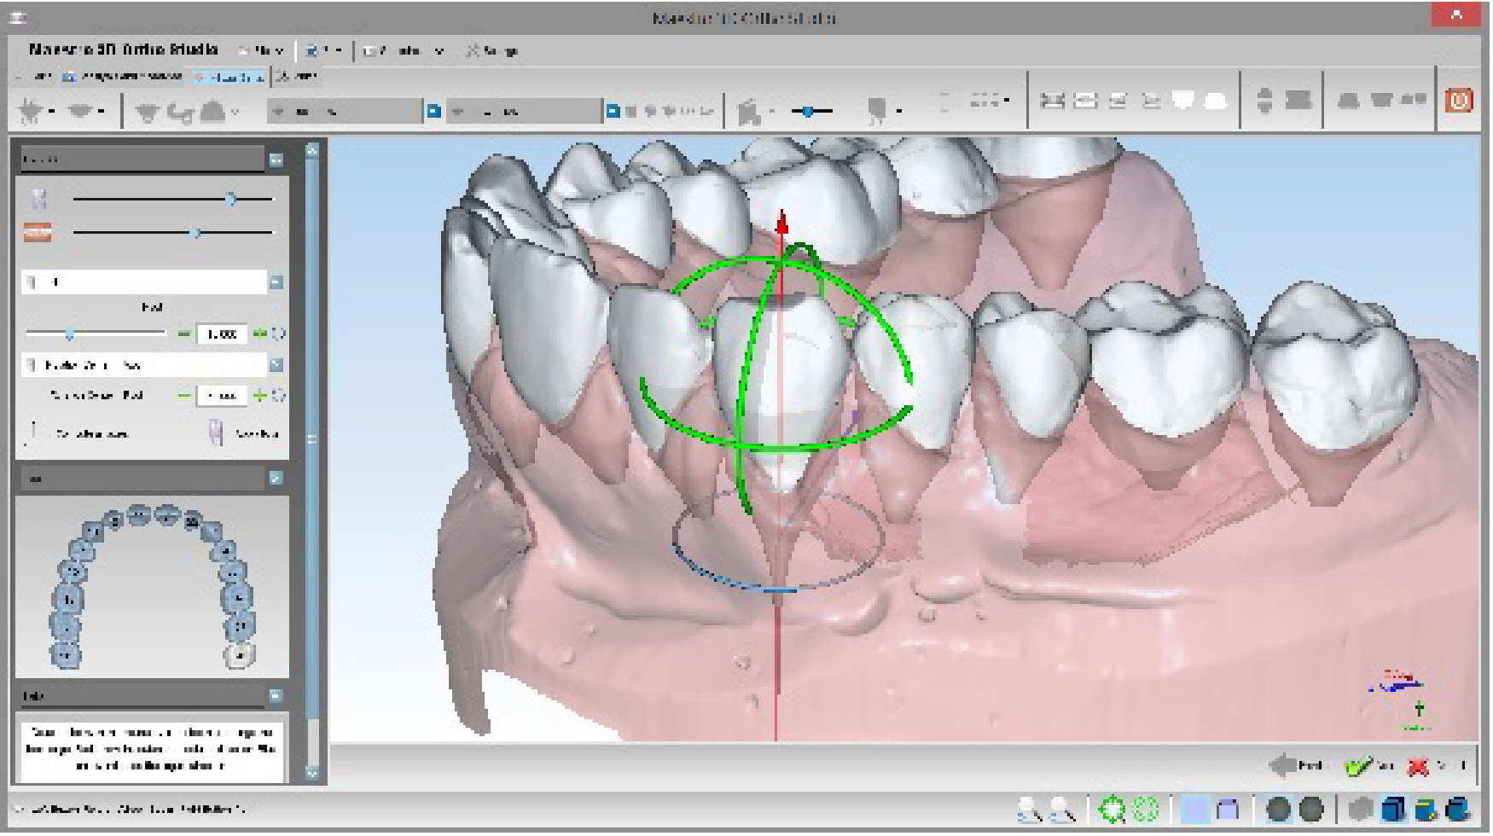
Task: Open the blue icon menu between View and Windows
Action: (324, 50)
